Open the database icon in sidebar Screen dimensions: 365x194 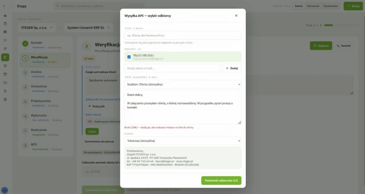click(5, 99)
